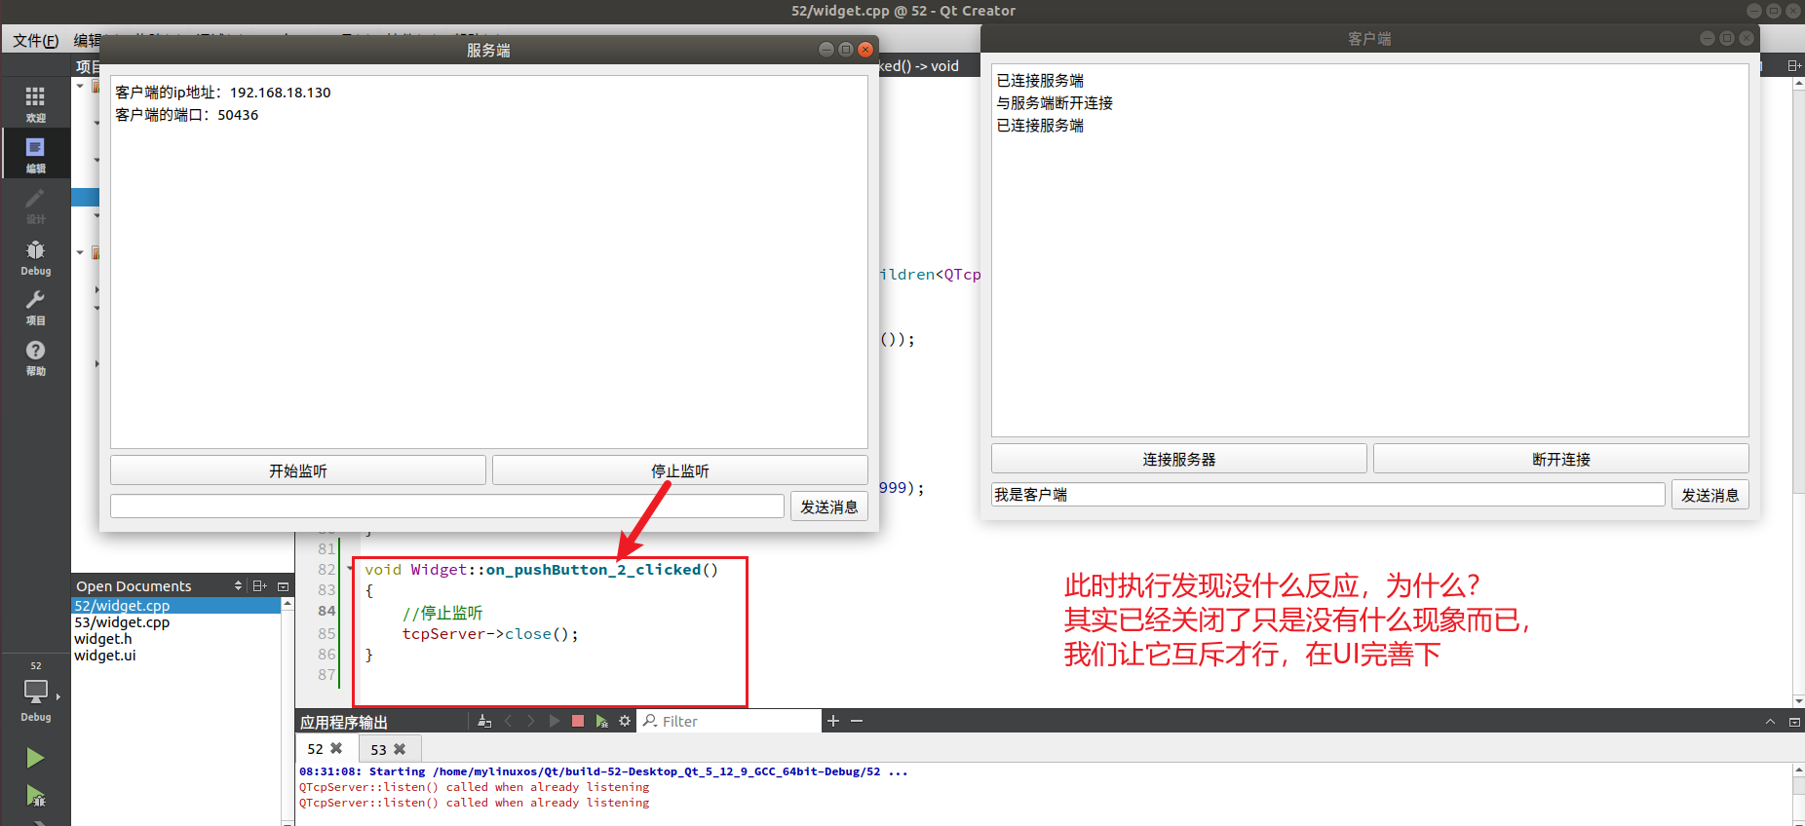This screenshot has width=1805, height=826.
Task: Open the Help (帮助) mode
Action: [x=35, y=357]
